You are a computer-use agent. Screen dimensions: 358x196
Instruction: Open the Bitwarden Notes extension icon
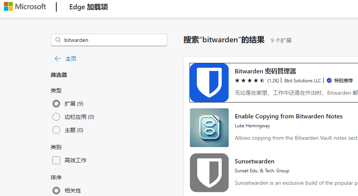click(209, 128)
